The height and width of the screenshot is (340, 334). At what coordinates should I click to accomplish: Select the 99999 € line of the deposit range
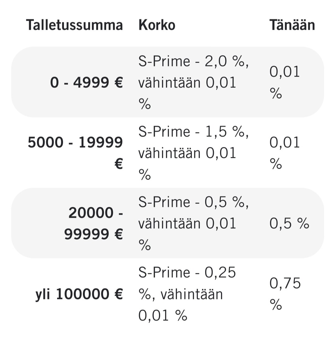pyautogui.click(x=93, y=234)
